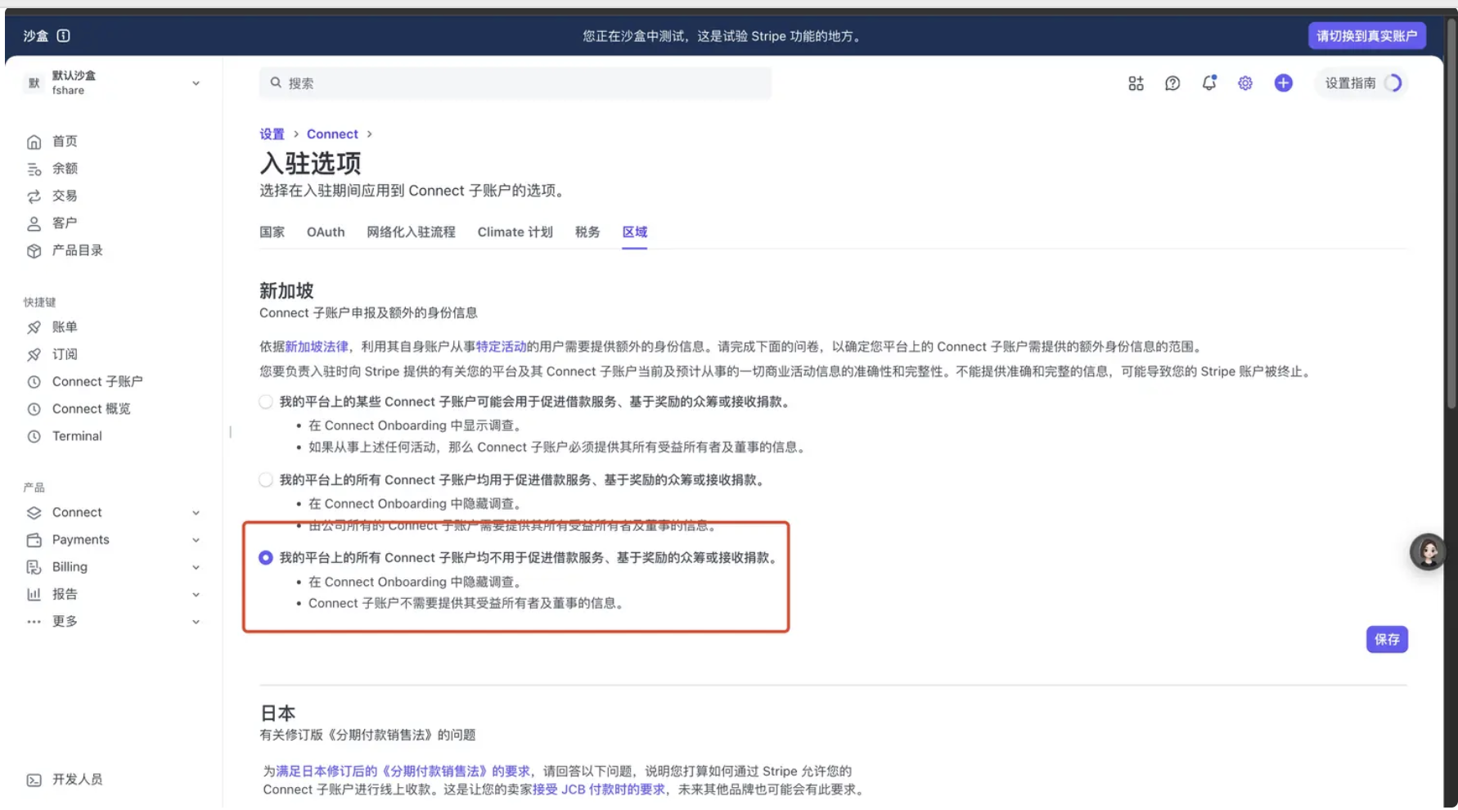
Task: Switch to the 区域 tab
Action: point(635,232)
